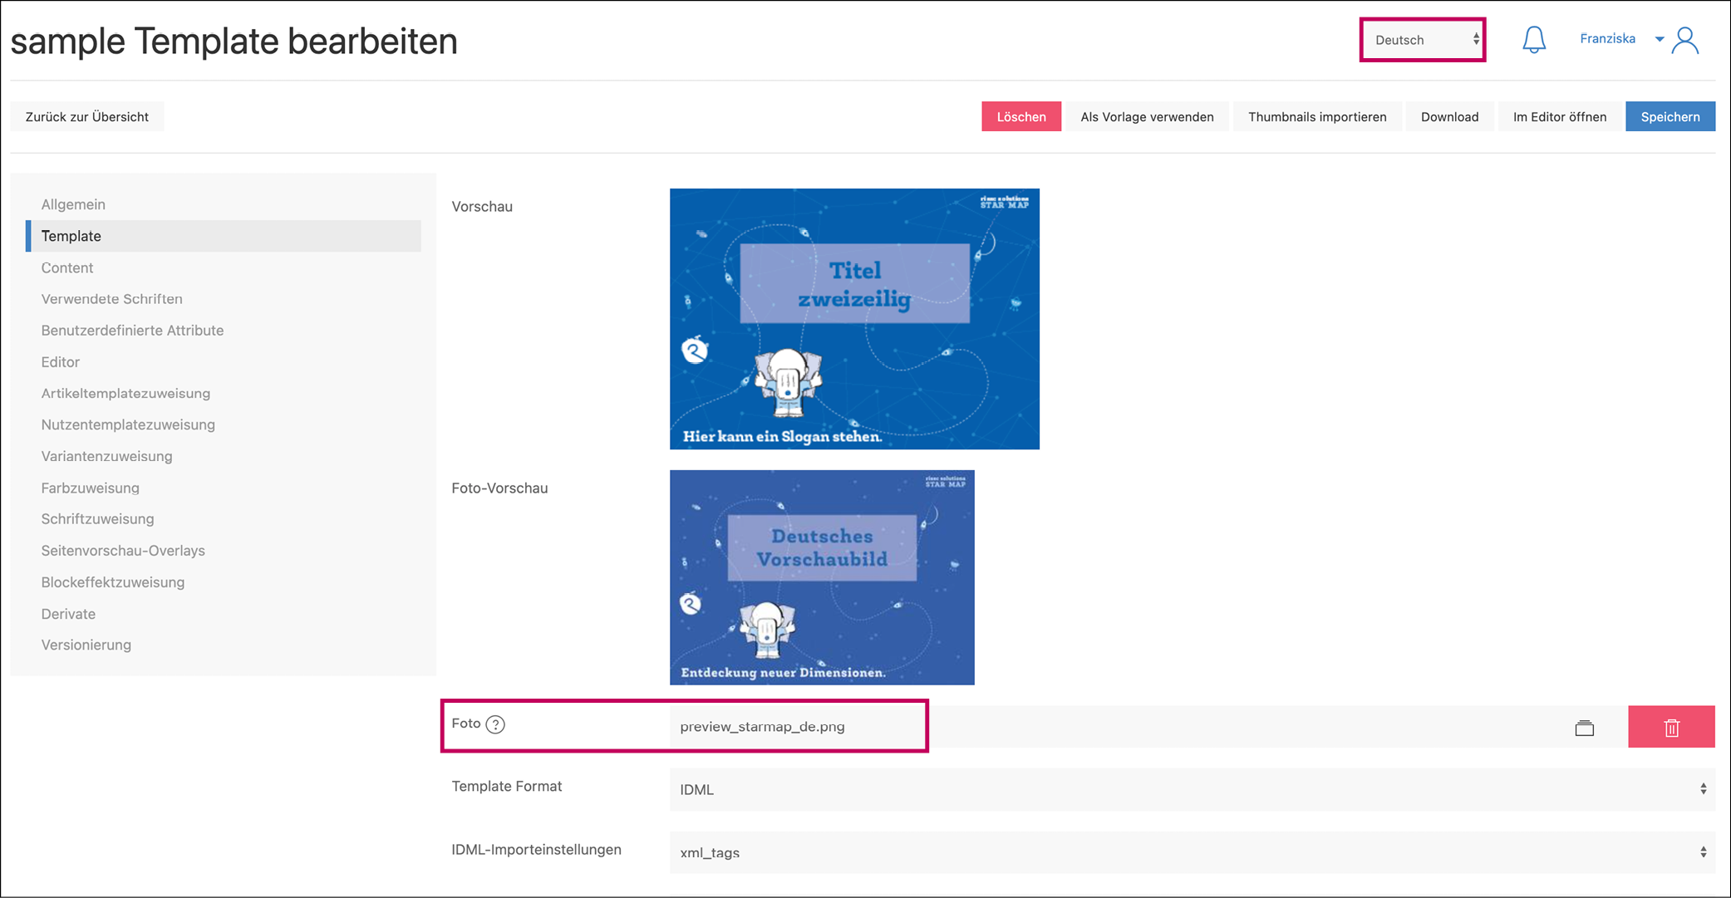Select Farbzuweisung in the side navigation
Screen dimensions: 1731x898
click(x=90, y=488)
